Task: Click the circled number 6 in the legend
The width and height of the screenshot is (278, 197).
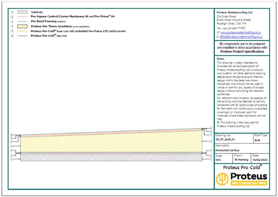Action: (x=12, y=36)
